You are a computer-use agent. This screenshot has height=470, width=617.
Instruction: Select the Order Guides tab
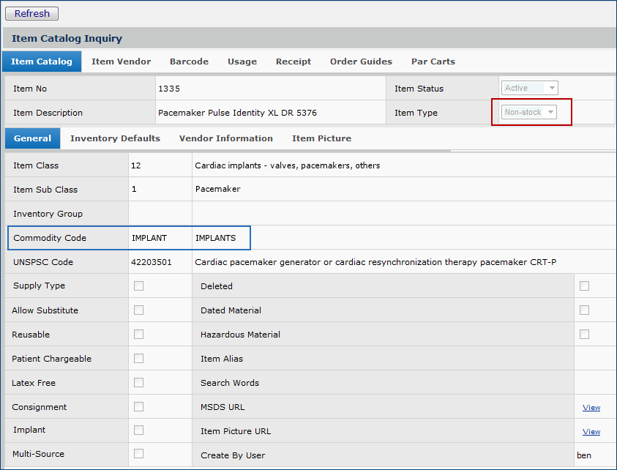[x=361, y=61]
